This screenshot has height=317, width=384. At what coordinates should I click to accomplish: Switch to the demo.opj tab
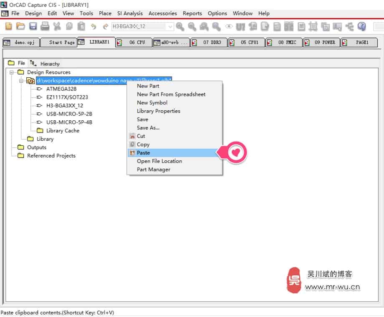21,42
